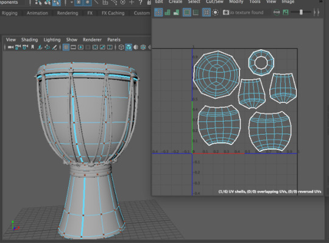This screenshot has height=243, width=329.
Task: Toggle UV texture borders icon
Action: coord(186,12)
